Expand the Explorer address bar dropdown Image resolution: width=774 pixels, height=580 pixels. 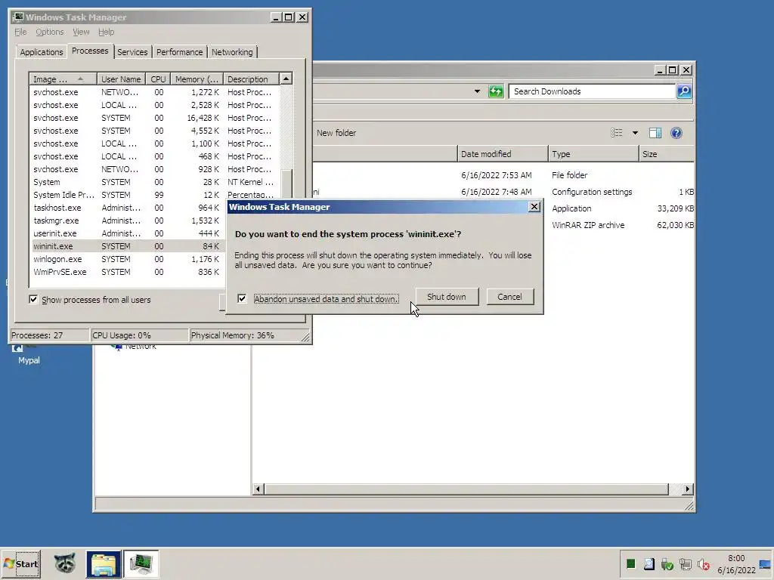[x=477, y=91]
